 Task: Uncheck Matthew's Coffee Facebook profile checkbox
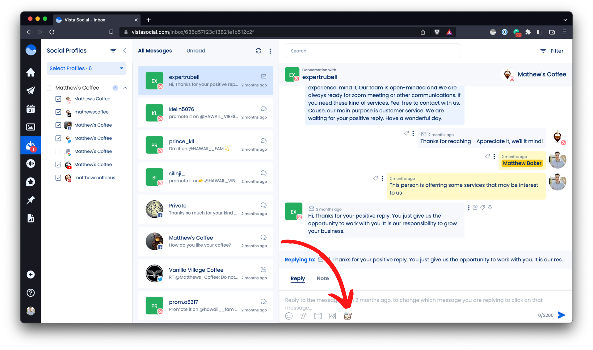[58, 125]
